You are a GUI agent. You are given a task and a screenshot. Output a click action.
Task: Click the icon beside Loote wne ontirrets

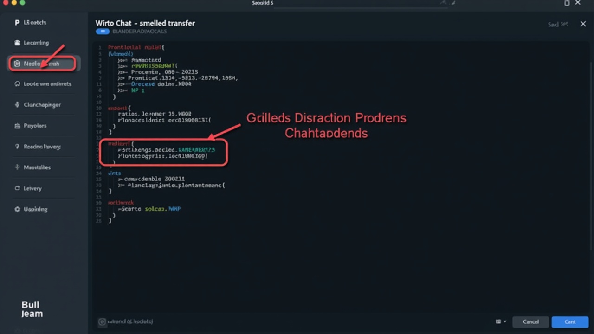[x=17, y=84]
